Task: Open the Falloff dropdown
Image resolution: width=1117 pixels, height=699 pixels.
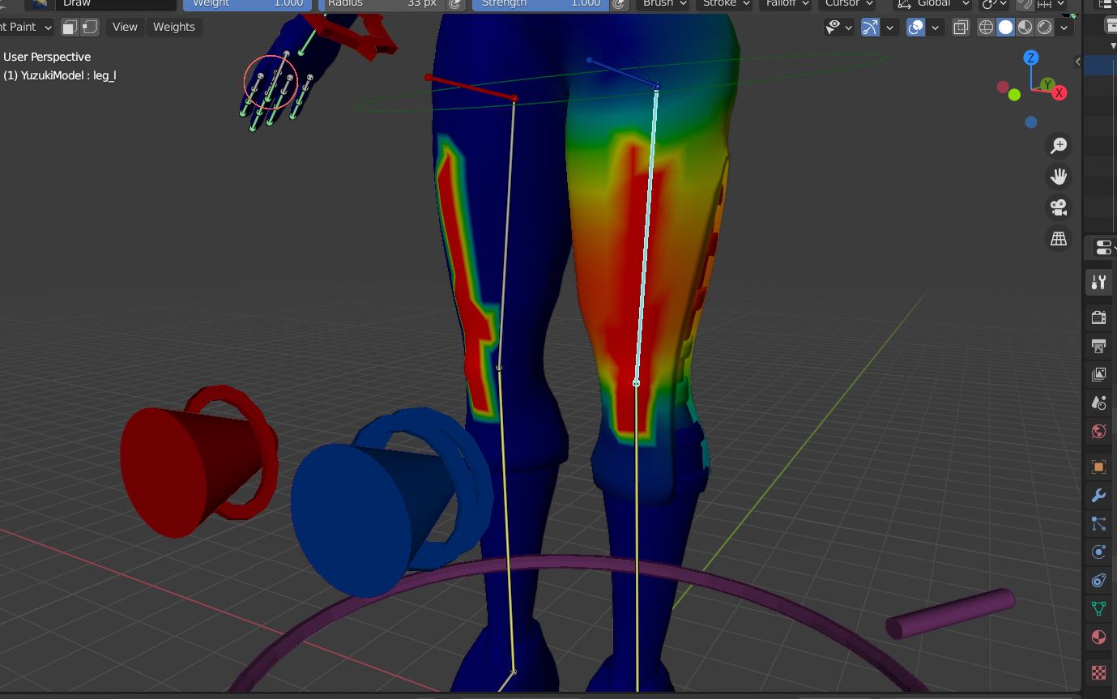Action: (785, 4)
